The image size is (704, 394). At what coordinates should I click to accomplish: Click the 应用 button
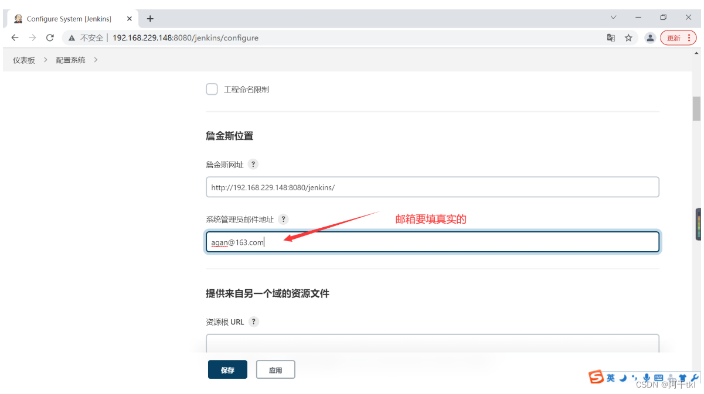pyautogui.click(x=276, y=370)
